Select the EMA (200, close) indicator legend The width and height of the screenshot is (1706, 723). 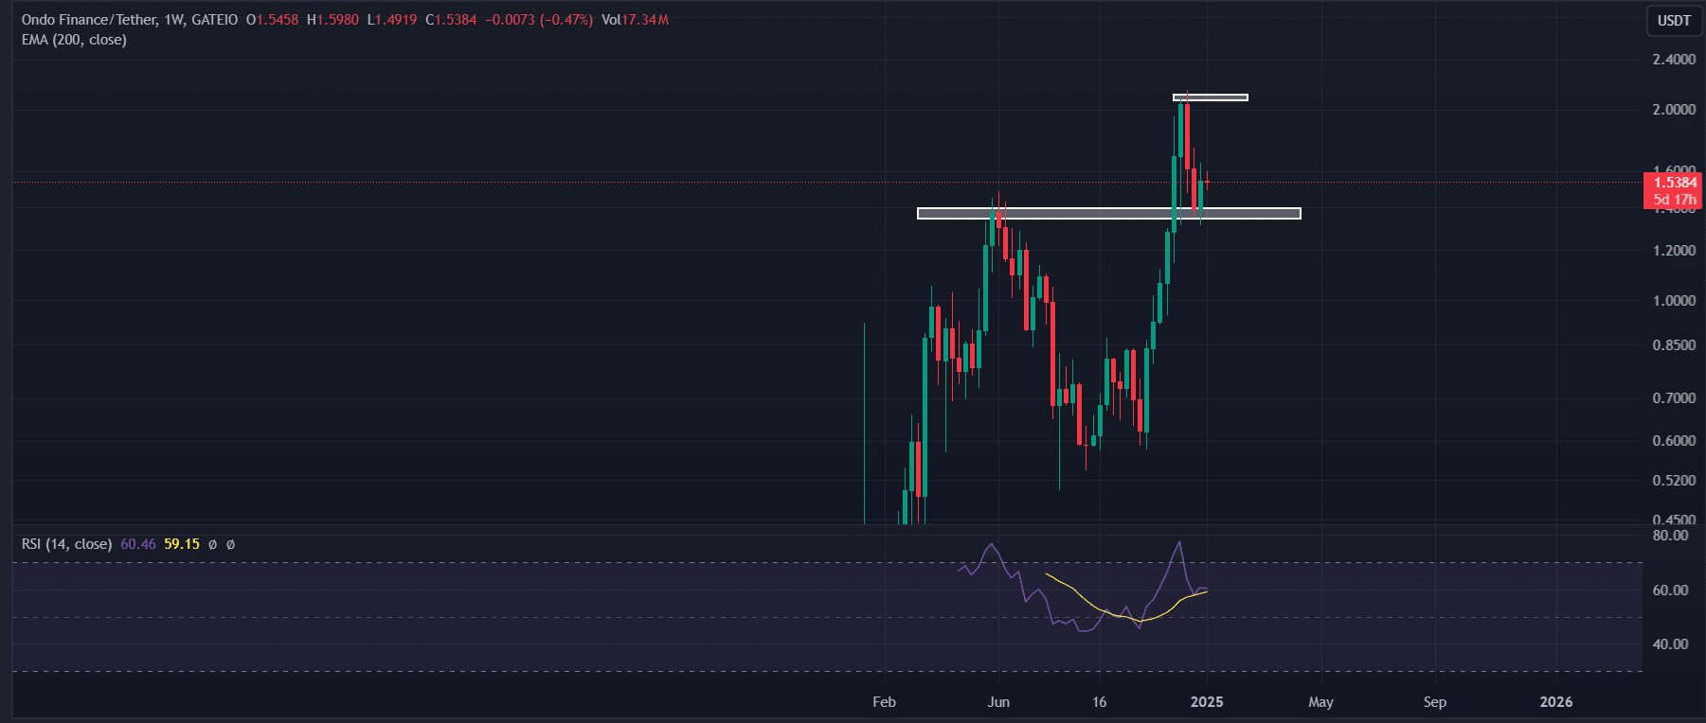74,40
